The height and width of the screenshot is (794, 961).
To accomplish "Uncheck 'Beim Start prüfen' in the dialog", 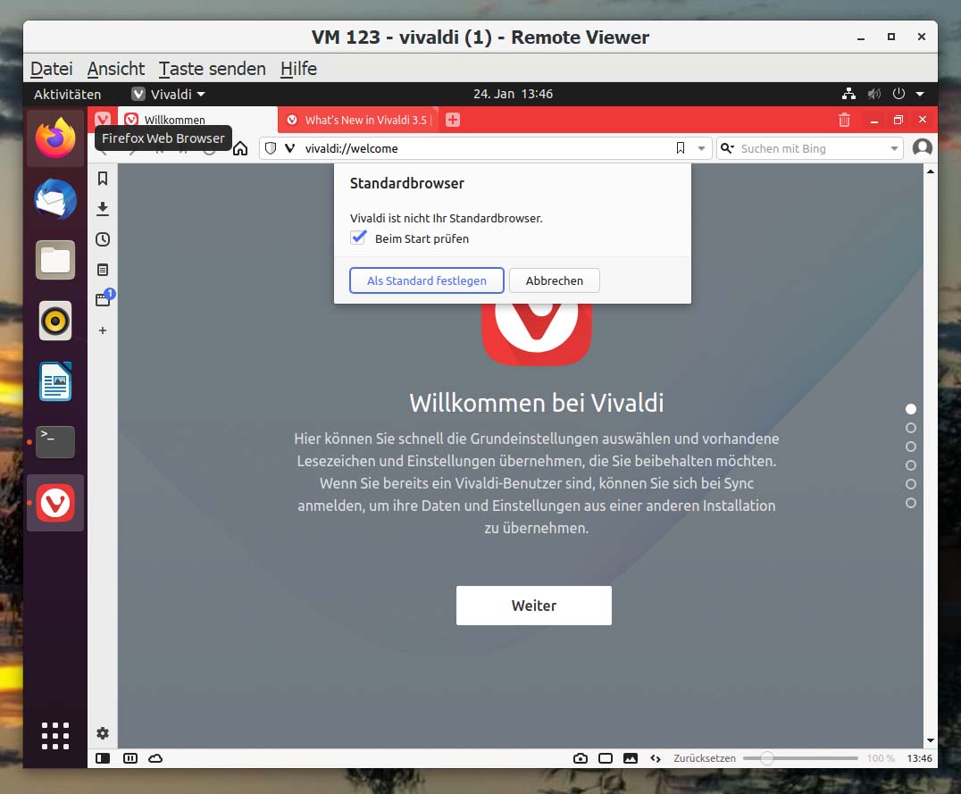I will [358, 238].
